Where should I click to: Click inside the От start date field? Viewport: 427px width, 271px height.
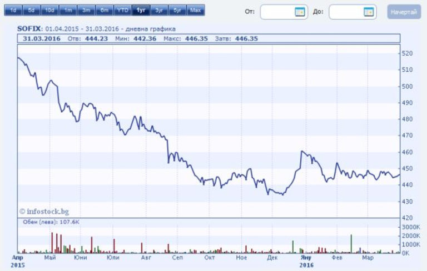pyautogui.click(x=277, y=12)
